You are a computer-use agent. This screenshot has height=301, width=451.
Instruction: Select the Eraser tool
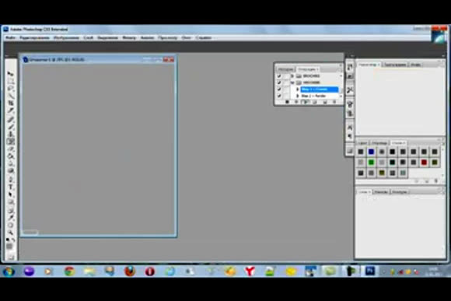(11, 149)
